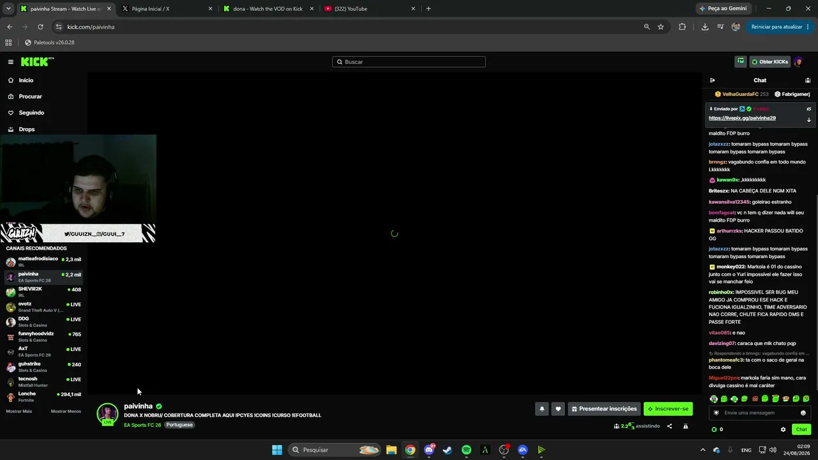818x460 pixels.
Task: Open the paivinha channel avatar
Action: (107, 414)
